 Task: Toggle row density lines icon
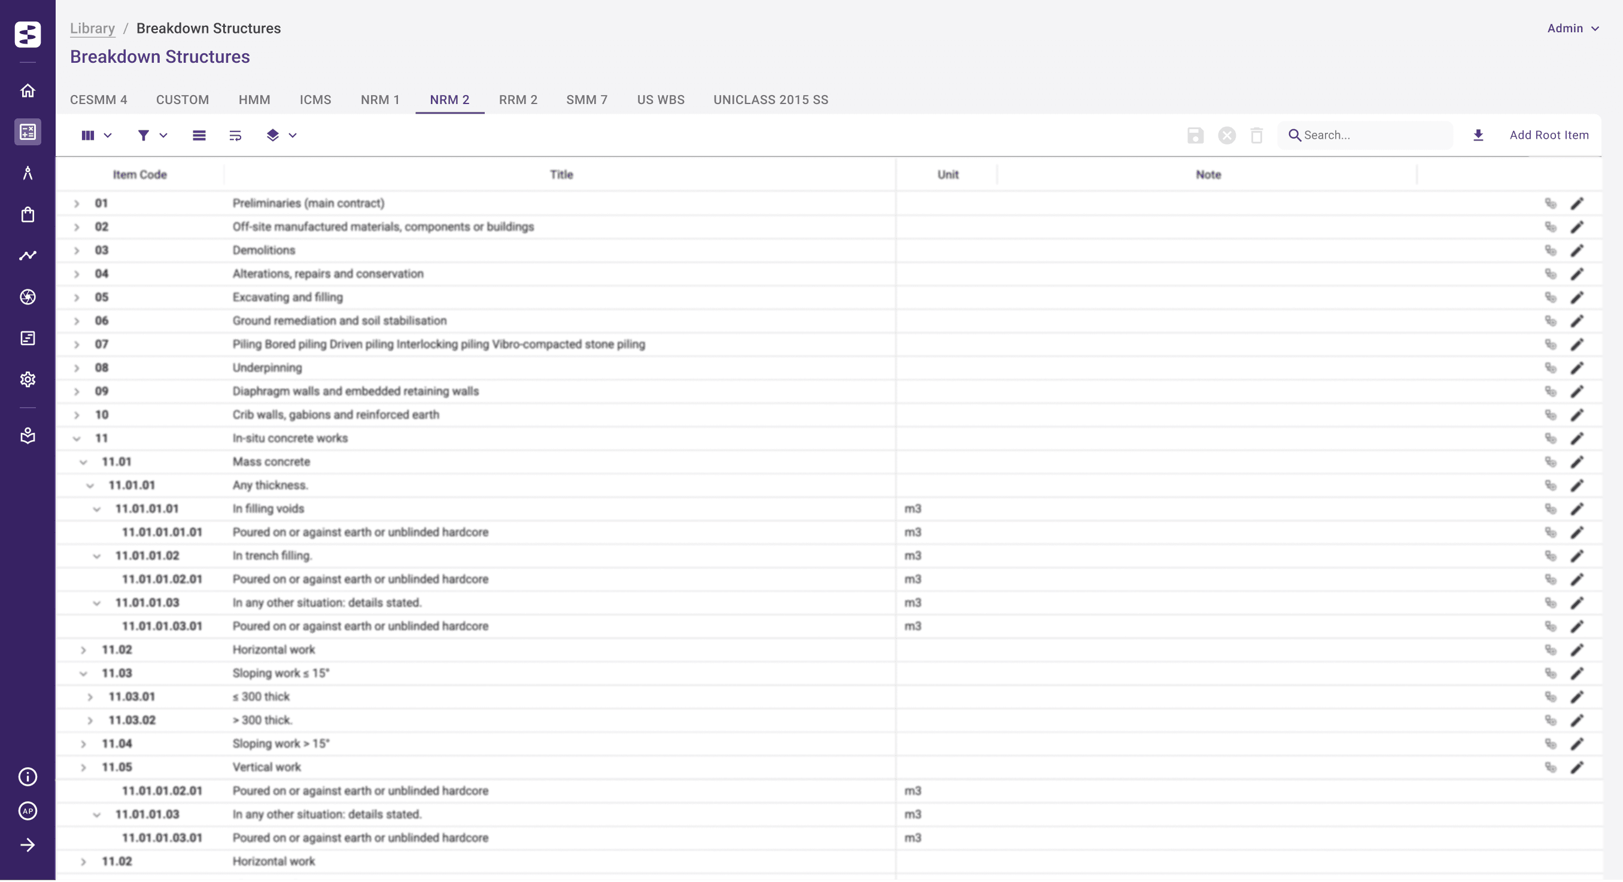pos(199,135)
